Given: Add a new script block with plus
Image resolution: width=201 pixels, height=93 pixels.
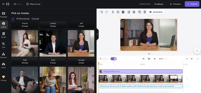Looking at the screenshot, I should coord(186,86).
